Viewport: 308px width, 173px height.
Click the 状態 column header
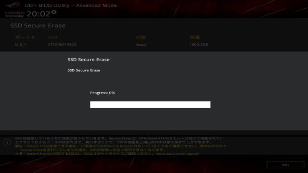[141, 37]
